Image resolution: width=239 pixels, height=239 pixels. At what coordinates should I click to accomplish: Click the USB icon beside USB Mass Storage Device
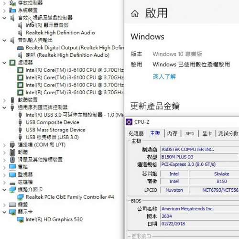(20, 130)
